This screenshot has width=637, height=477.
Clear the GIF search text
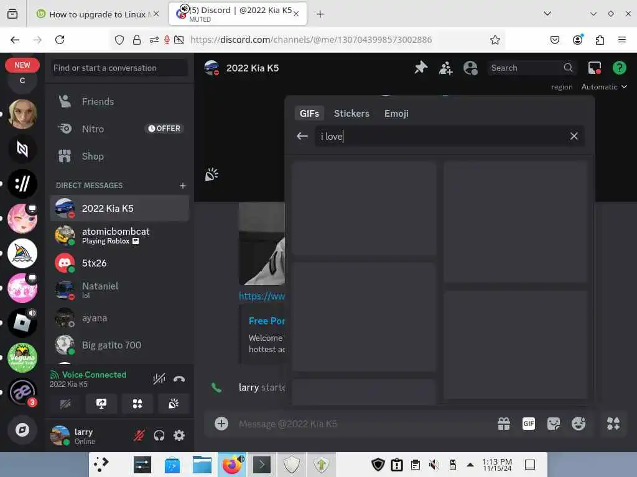(x=574, y=136)
